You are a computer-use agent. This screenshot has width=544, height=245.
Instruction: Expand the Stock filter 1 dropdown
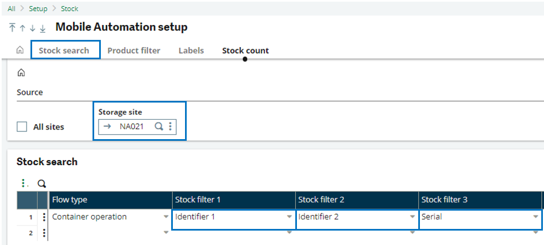[x=289, y=217]
